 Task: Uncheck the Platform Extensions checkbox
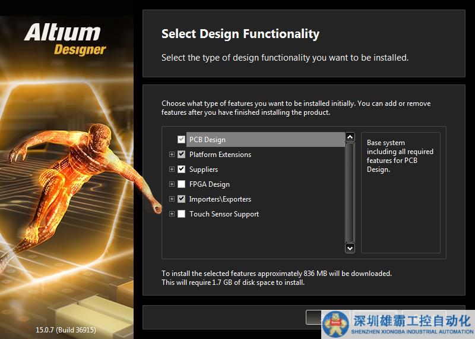tap(182, 155)
